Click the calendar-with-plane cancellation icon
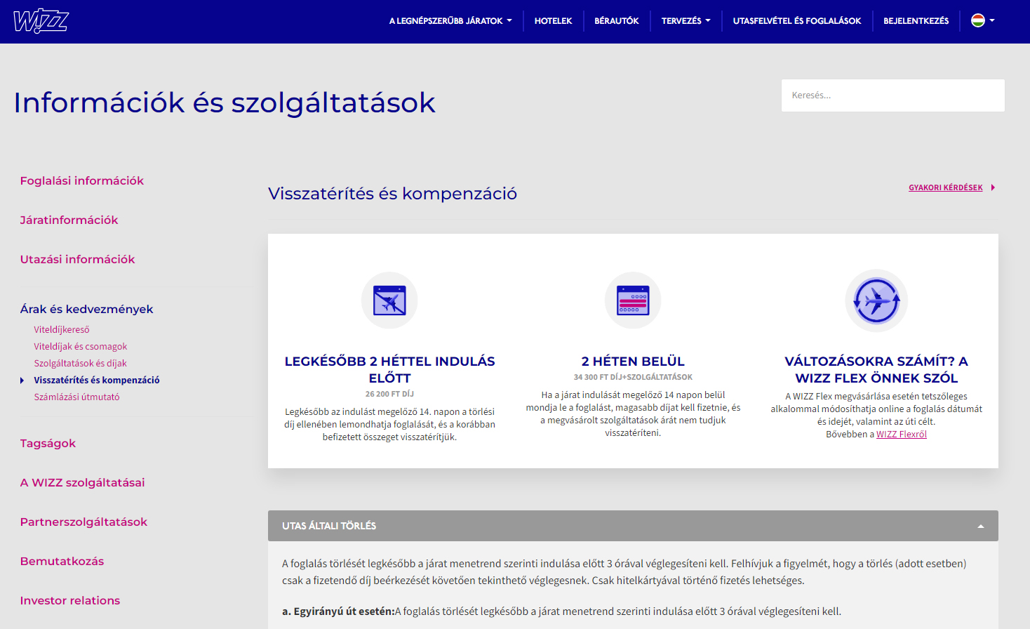 point(389,300)
